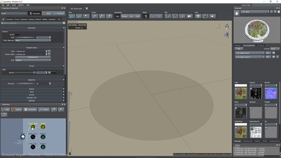This screenshot has width=281, height=158.
Task: Select the Tree root generator node
Action: pyautogui.click(x=23, y=137)
